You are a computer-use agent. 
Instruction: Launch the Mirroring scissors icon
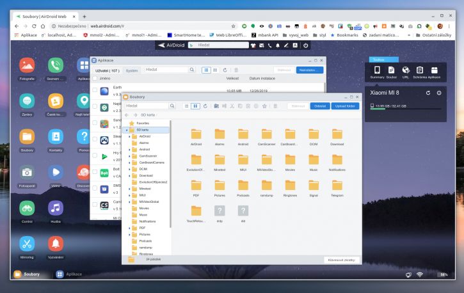coord(27,244)
